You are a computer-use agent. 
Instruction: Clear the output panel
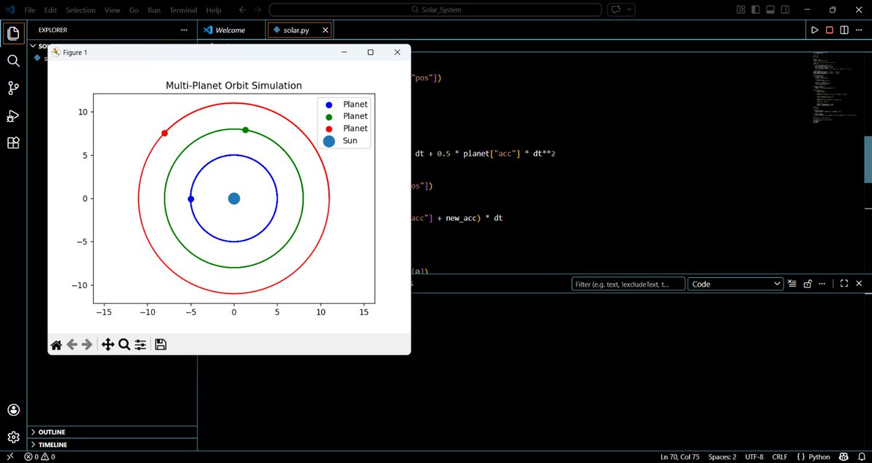[792, 284]
